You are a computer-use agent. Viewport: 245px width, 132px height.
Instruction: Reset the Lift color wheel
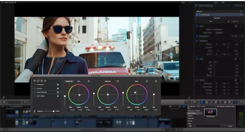[89, 81]
